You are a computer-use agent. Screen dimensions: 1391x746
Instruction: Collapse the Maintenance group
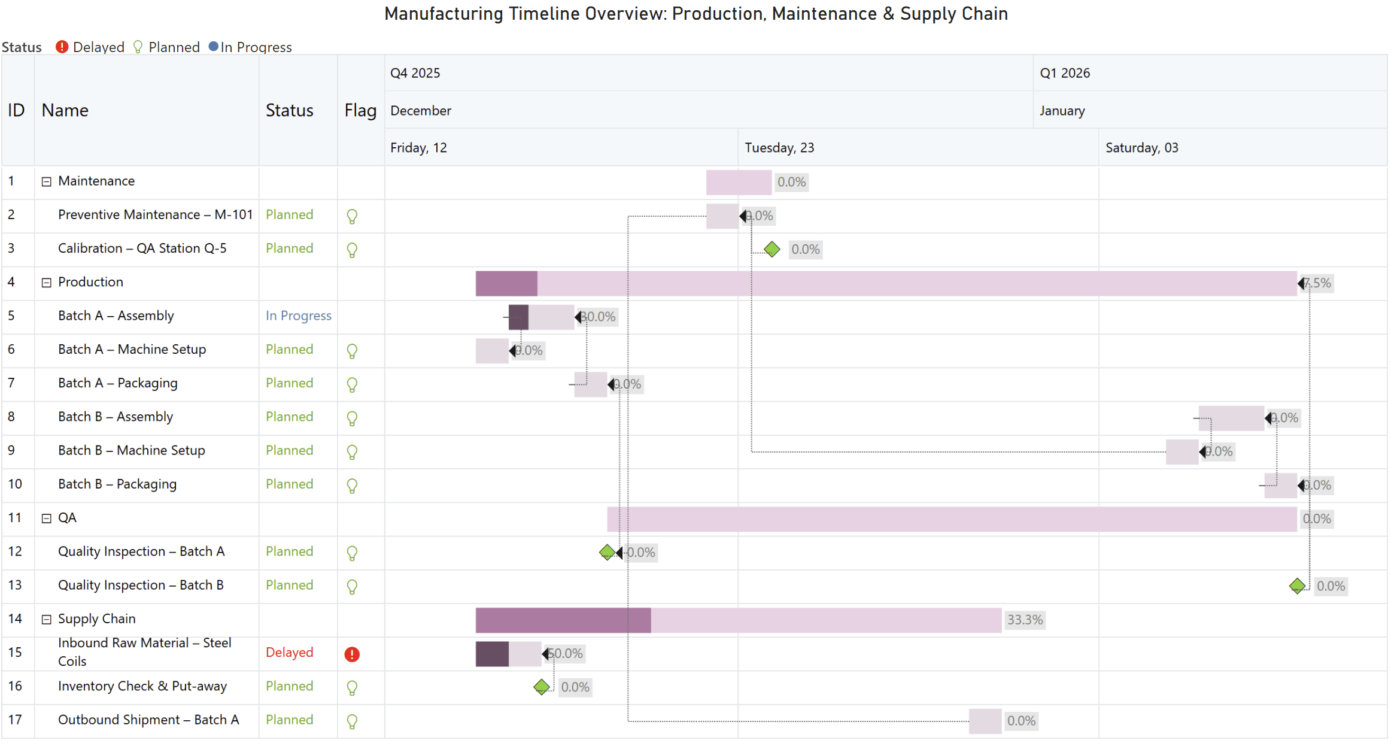pos(46,181)
